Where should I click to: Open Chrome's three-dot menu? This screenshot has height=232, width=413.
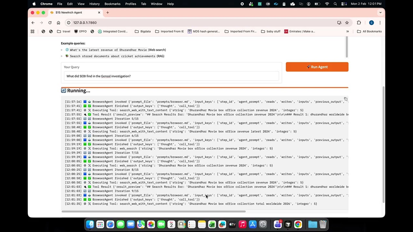tap(380, 23)
